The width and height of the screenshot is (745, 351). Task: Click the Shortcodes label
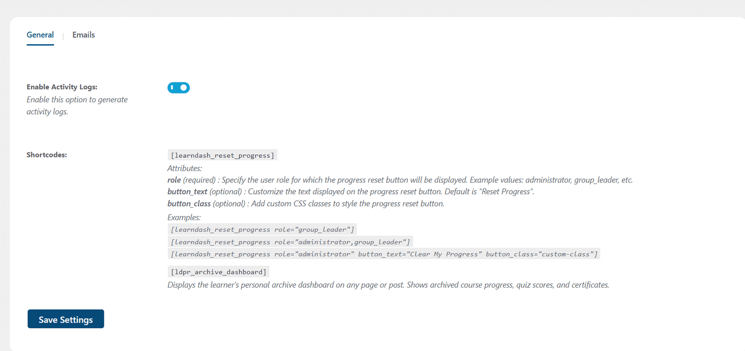click(47, 155)
